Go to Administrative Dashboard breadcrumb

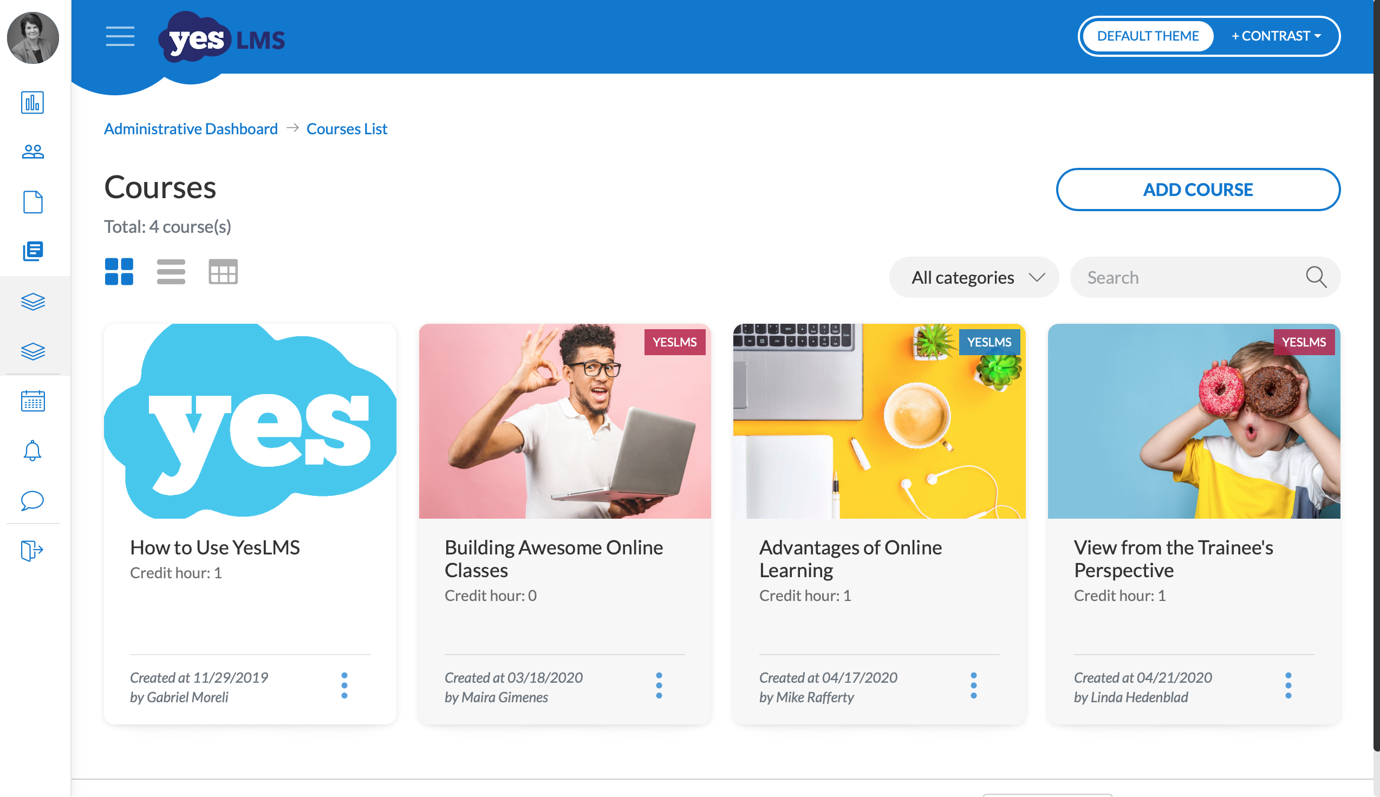(x=191, y=129)
